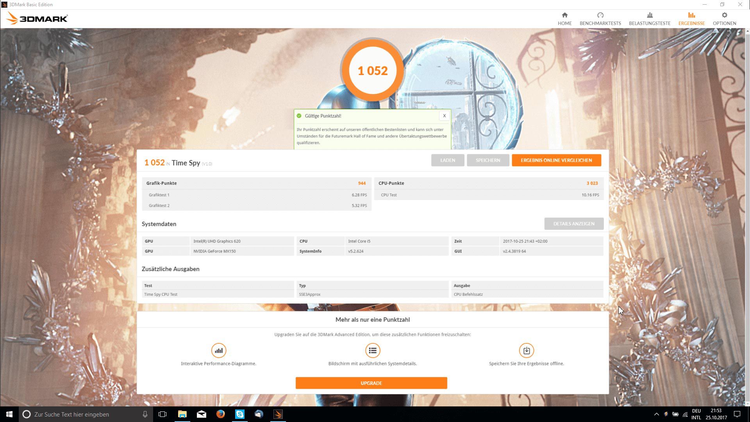750x422 pixels.
Task: Select the Grafik-Punkte value 944
Action: point(362,183)
